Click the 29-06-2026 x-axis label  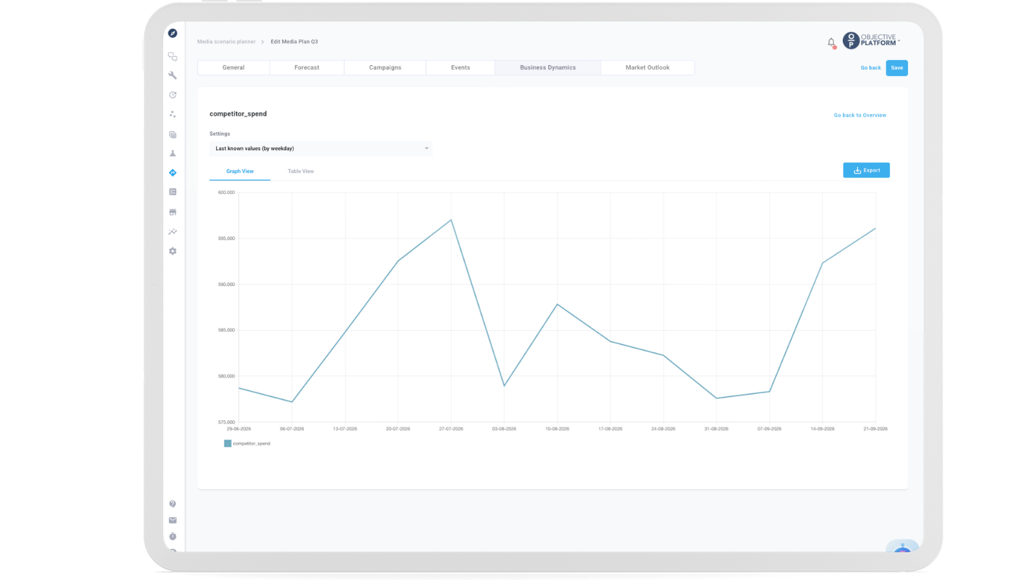(239, 429)
